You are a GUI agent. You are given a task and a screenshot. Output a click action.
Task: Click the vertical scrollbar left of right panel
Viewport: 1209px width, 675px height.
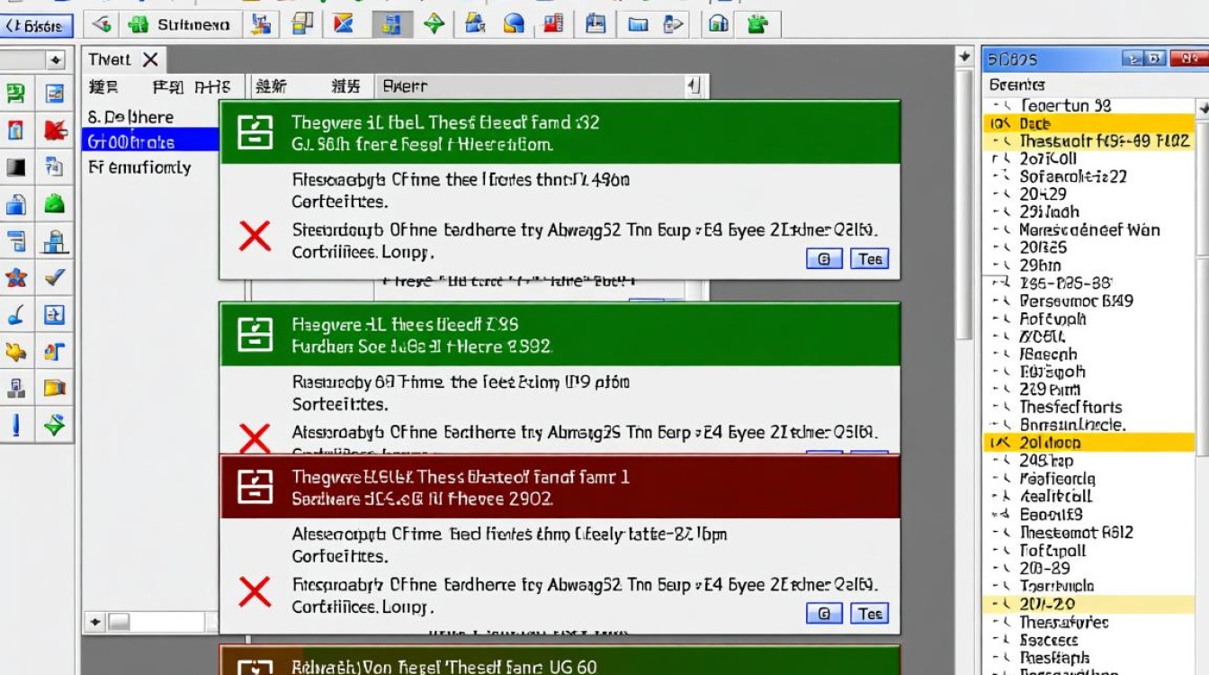(x=964, y=270)
